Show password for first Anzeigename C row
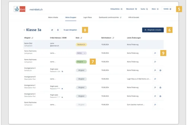The height and width of the screenshot is (125, 187). coord(62,89)
